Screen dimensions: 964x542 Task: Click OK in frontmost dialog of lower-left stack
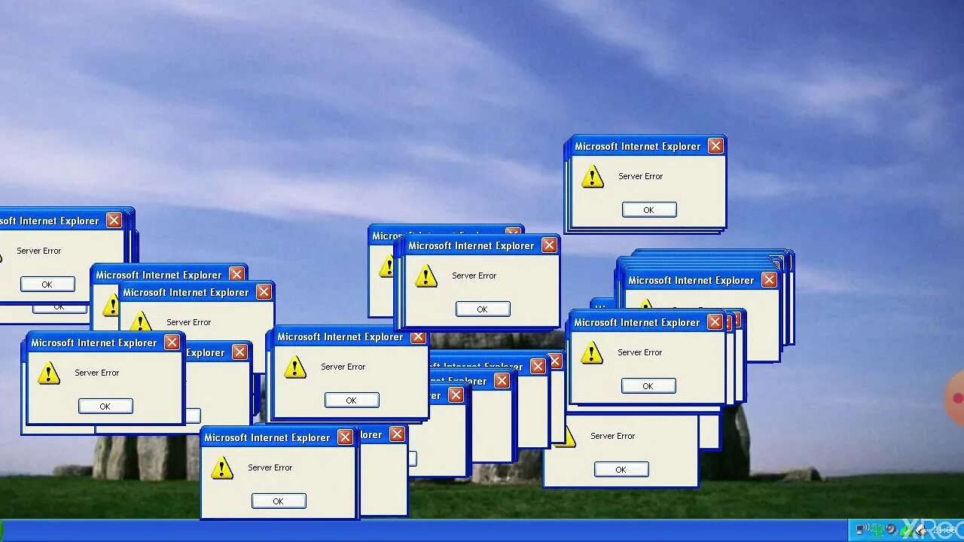[105, 406]
